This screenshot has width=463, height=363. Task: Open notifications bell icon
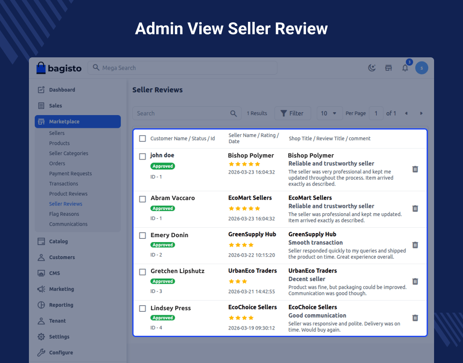click(405, 68)
